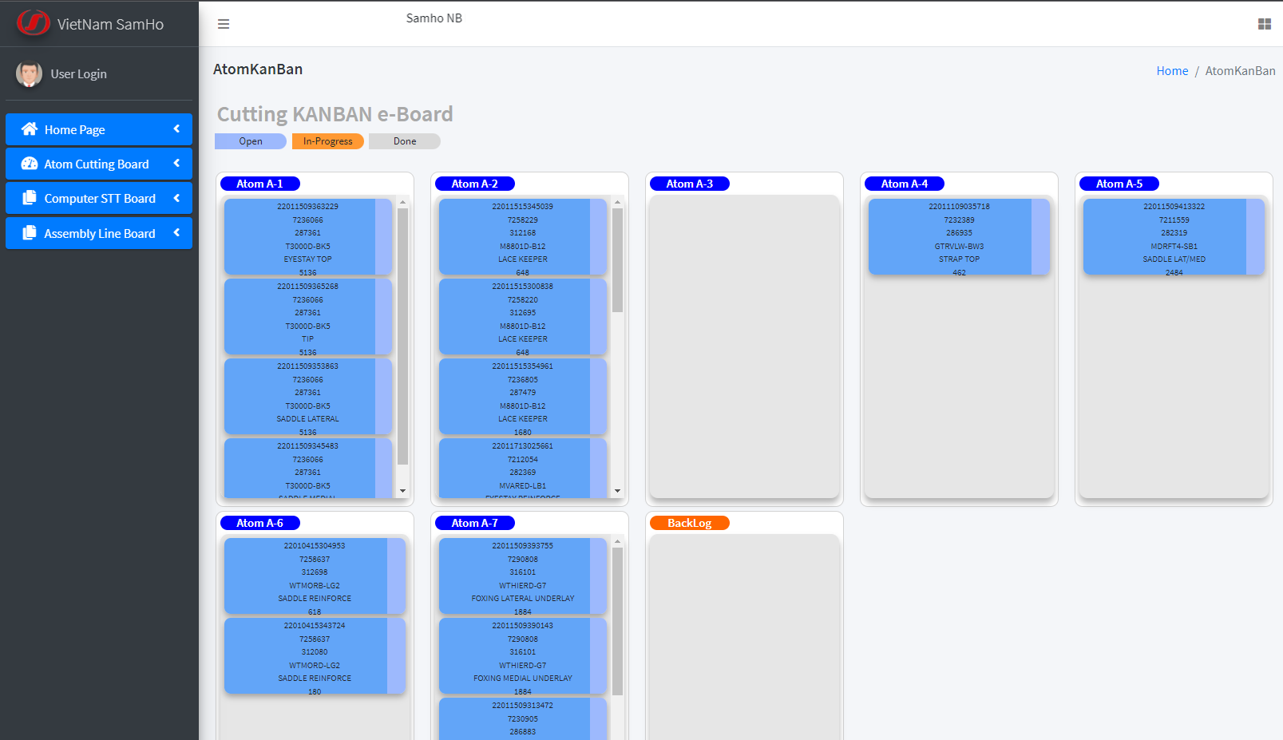Image resolution: width=1283 pixels, height=740 pixels.
Task: Open the Computer STT Board menu
Action: 100,199
